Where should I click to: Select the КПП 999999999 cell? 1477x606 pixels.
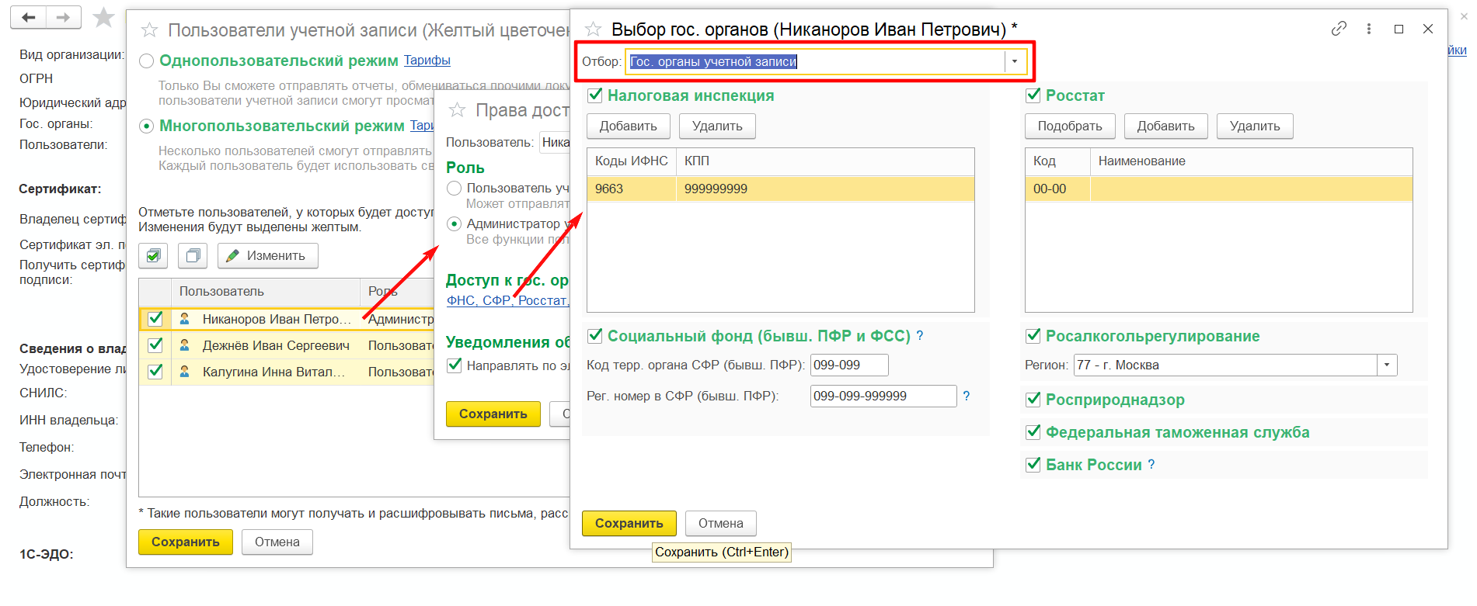(x=825, y=189)
